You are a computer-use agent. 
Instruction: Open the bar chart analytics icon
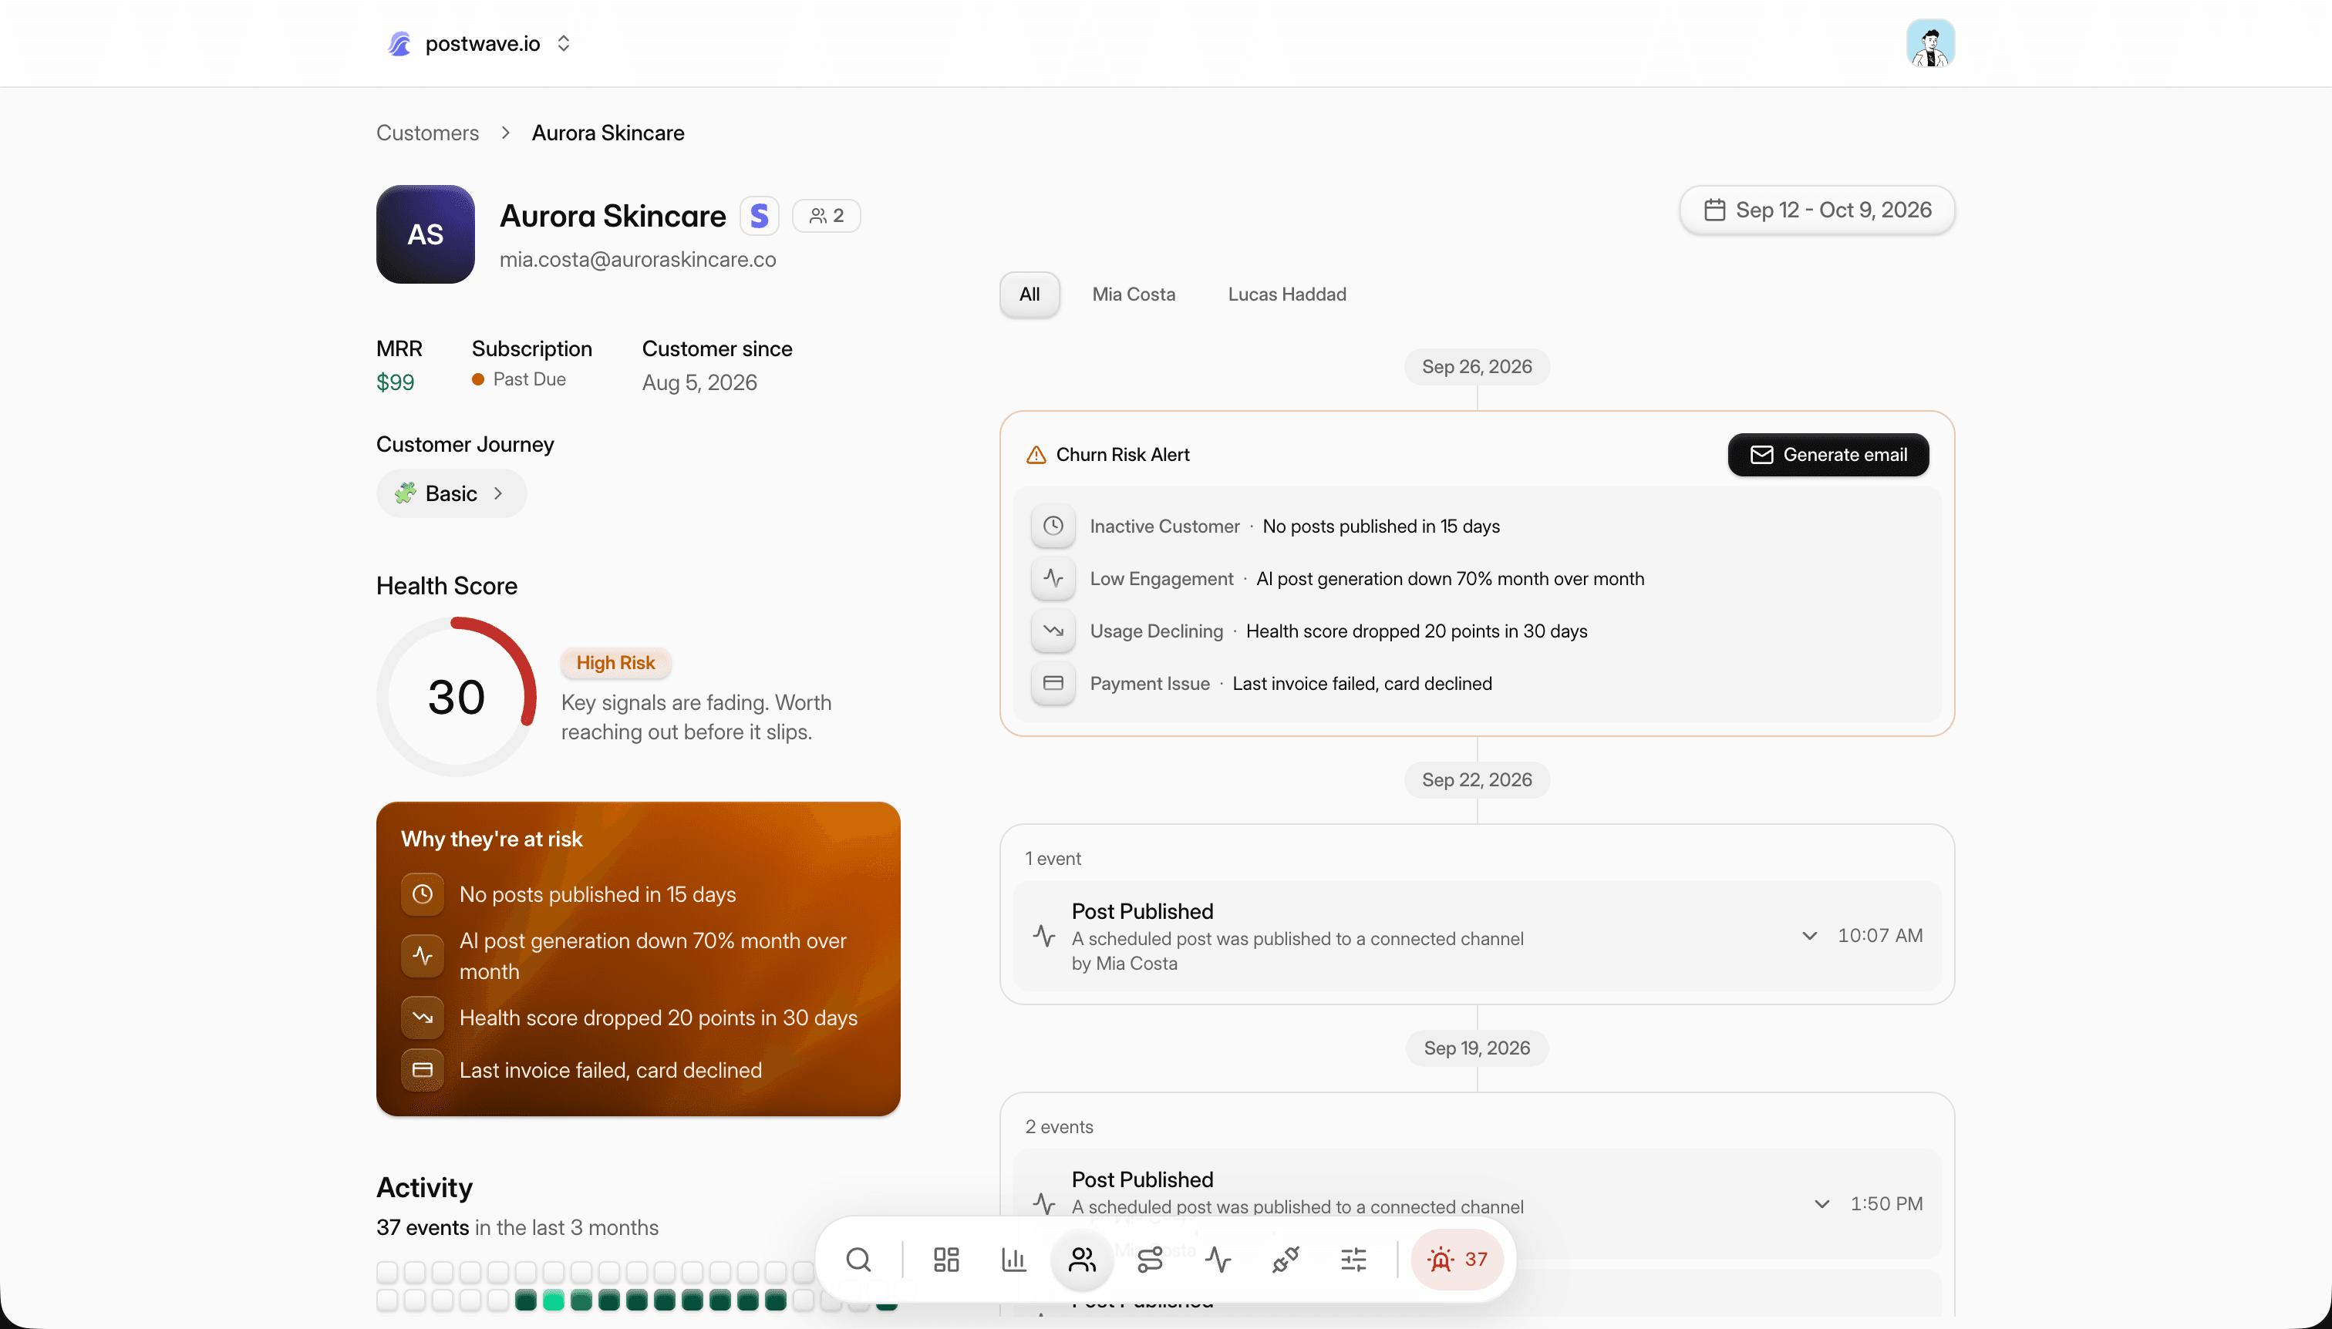(1013, 1260)
